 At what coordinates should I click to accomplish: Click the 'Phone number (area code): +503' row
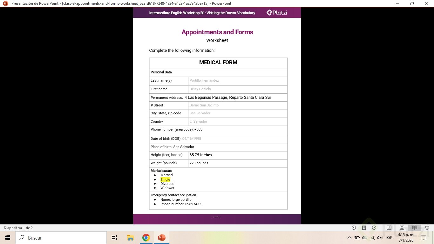(x=218, y=130)
